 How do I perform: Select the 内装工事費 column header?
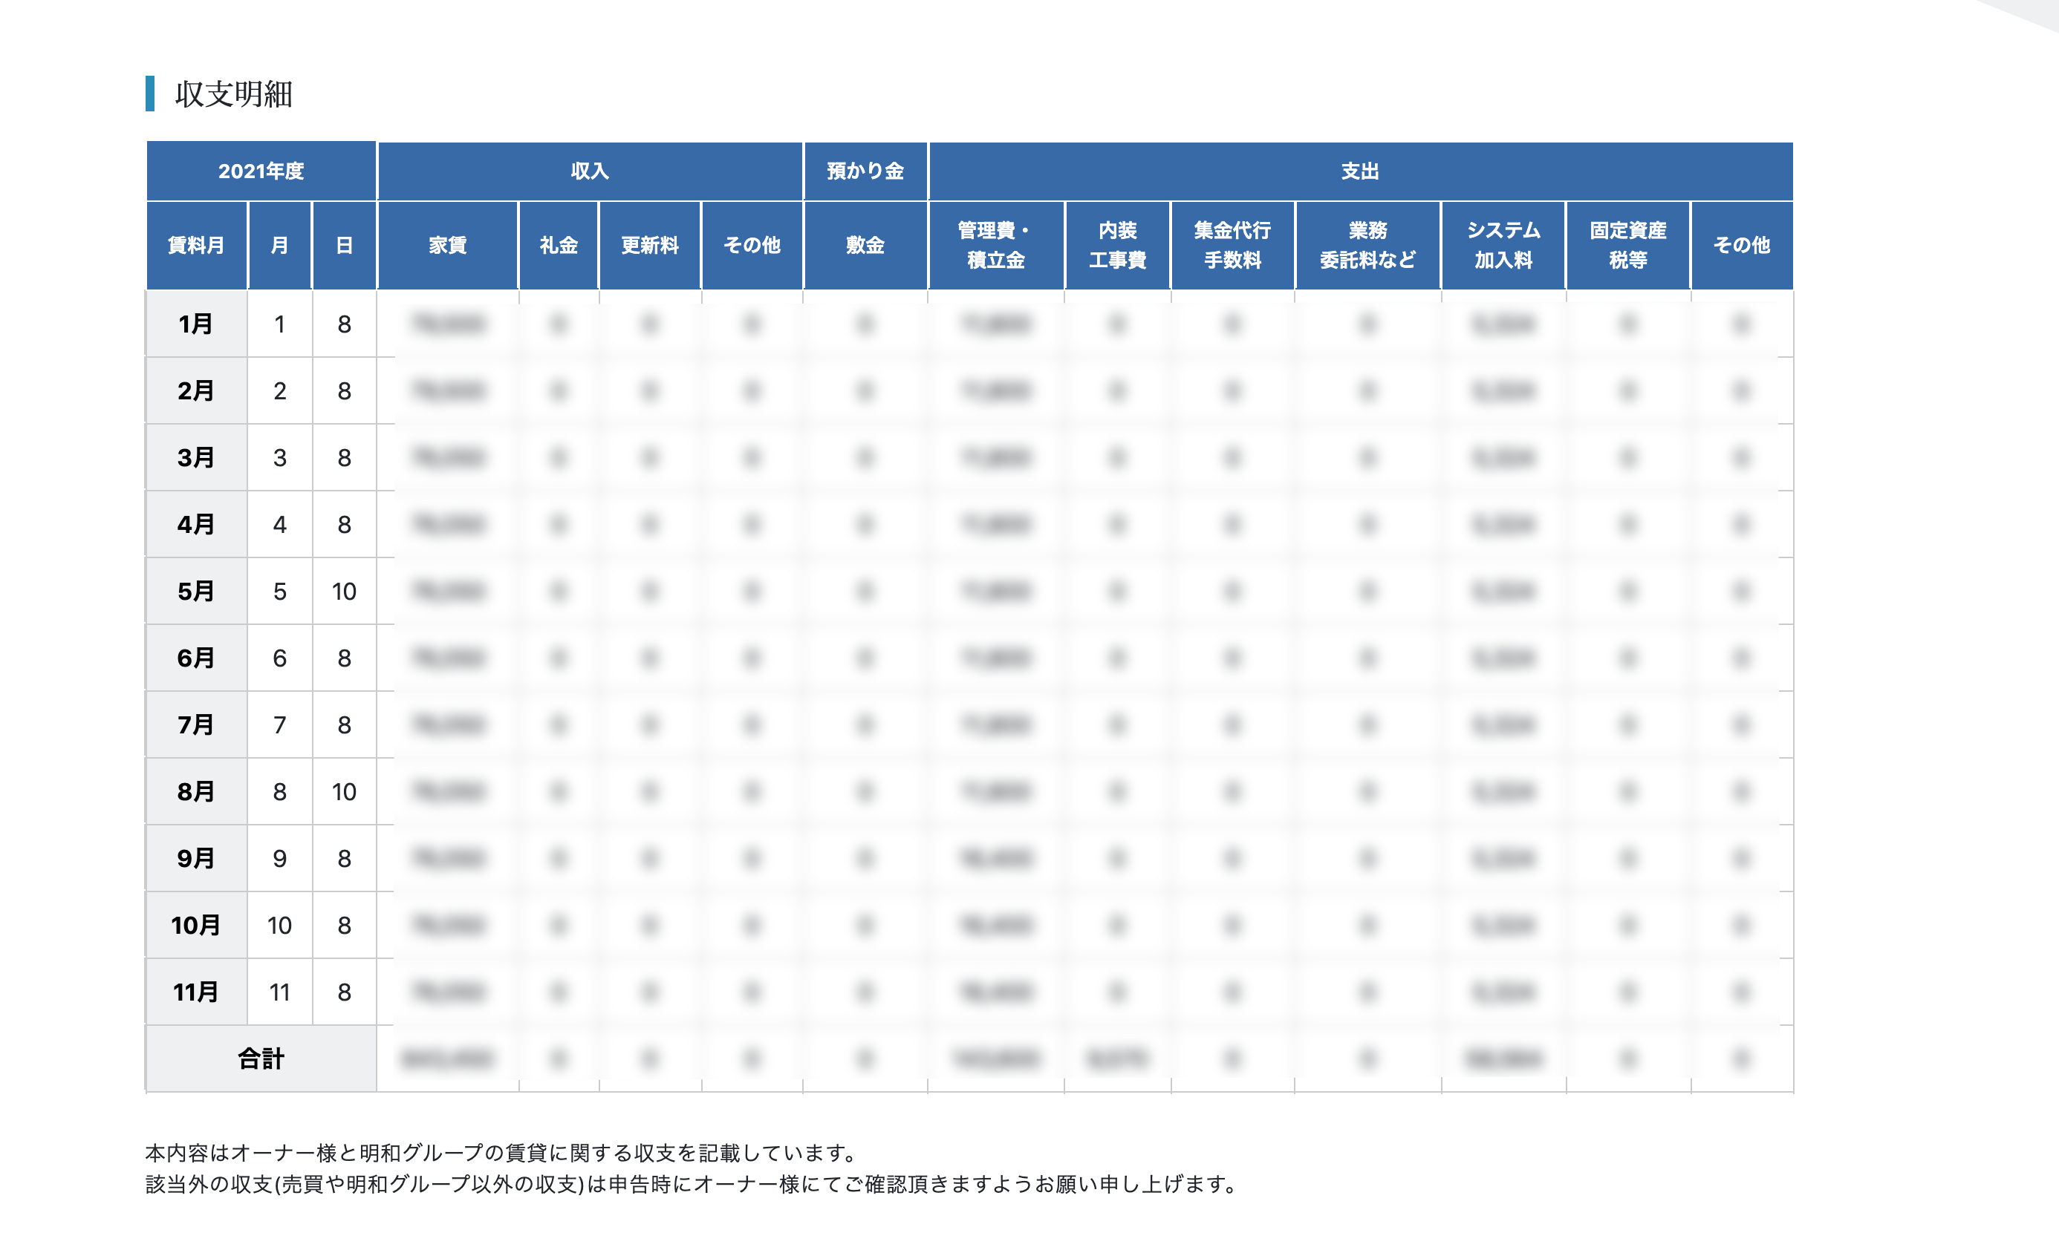coord(1117,245)
